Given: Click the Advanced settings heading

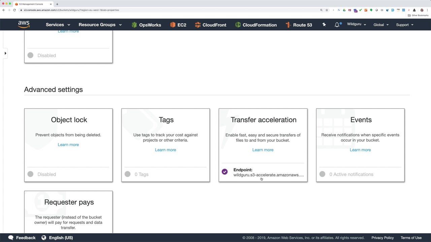Looking at the screenshot, I should [54, 89].
